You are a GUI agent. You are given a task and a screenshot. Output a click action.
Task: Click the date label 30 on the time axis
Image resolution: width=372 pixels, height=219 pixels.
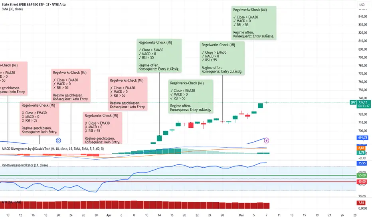click(96, 215)
